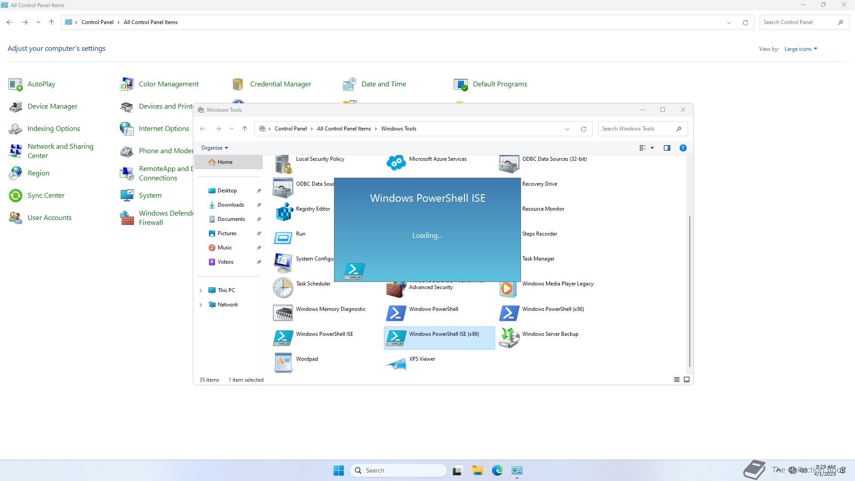Open File Explorer from the taskbar

click(x=477, y=470)
